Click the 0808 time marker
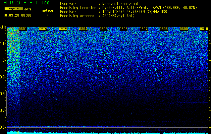Image resolution: width=211 pixels, height=134 pixels. [x=164, y=29]
